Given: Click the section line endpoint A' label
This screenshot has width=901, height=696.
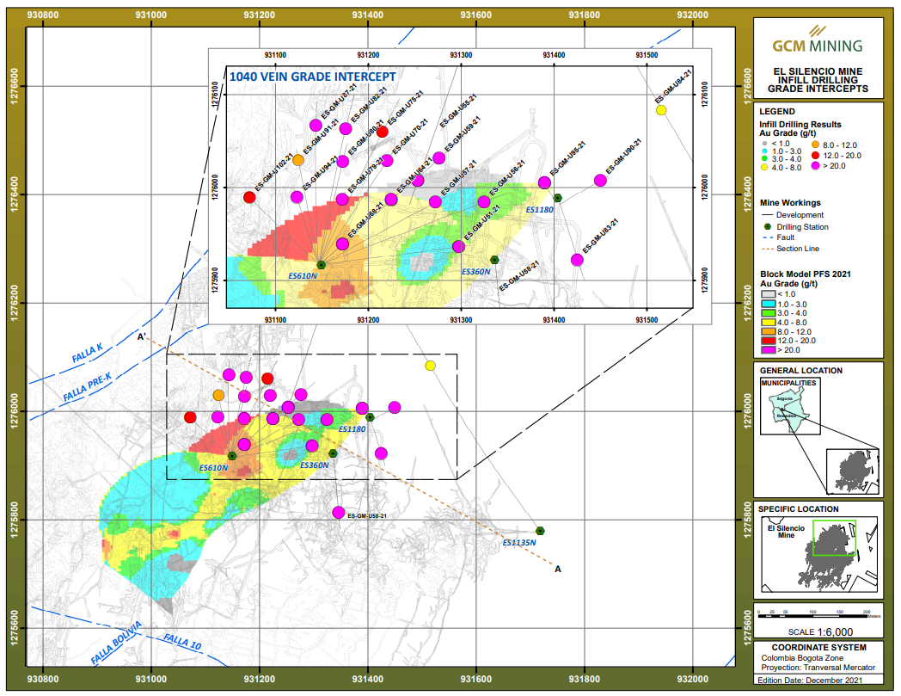Looking at the screenshot, I should 142,337.
